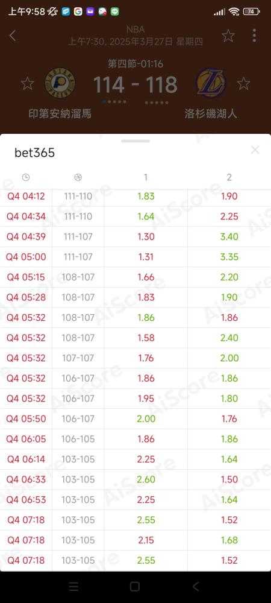271x603 pixels.
Task: Favorite the Indiana Pacers with the star
Action: click(x=27, y=83)
